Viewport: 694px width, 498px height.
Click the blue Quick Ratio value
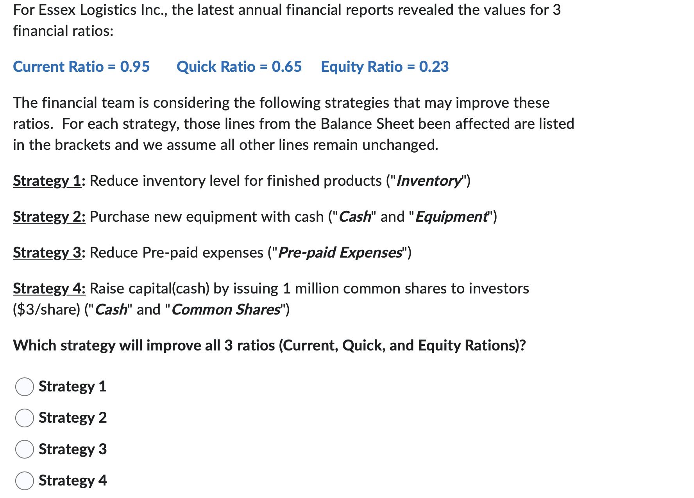[x=239, y=67]
